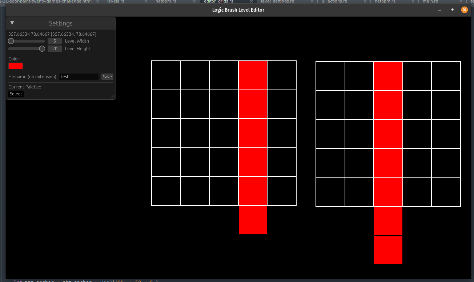Minimize the Logic Brush Level Editor window
The width and height of the screenshot is (474, 282).
[x=440, y=10]
